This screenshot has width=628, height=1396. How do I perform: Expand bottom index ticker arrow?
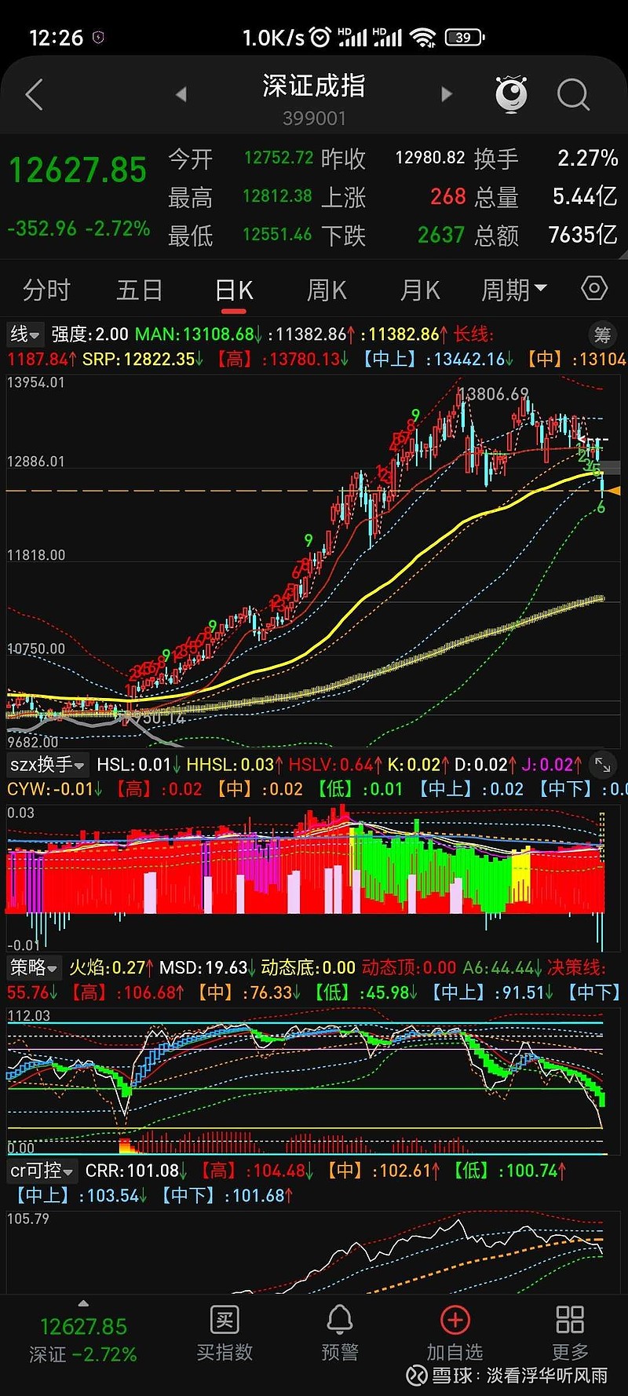83,1303
